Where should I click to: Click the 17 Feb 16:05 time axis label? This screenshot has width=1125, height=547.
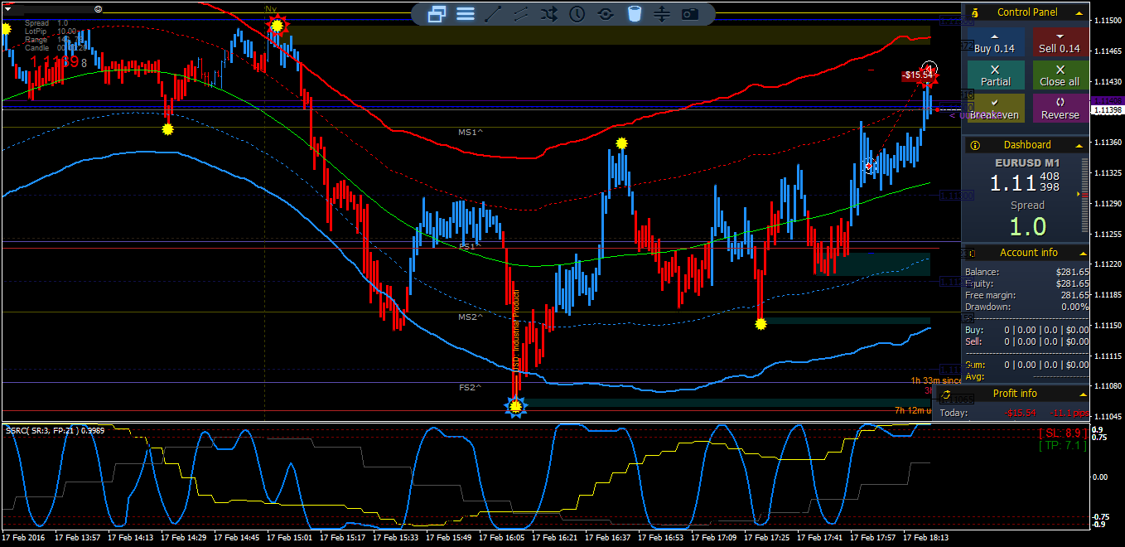point(504,537)
